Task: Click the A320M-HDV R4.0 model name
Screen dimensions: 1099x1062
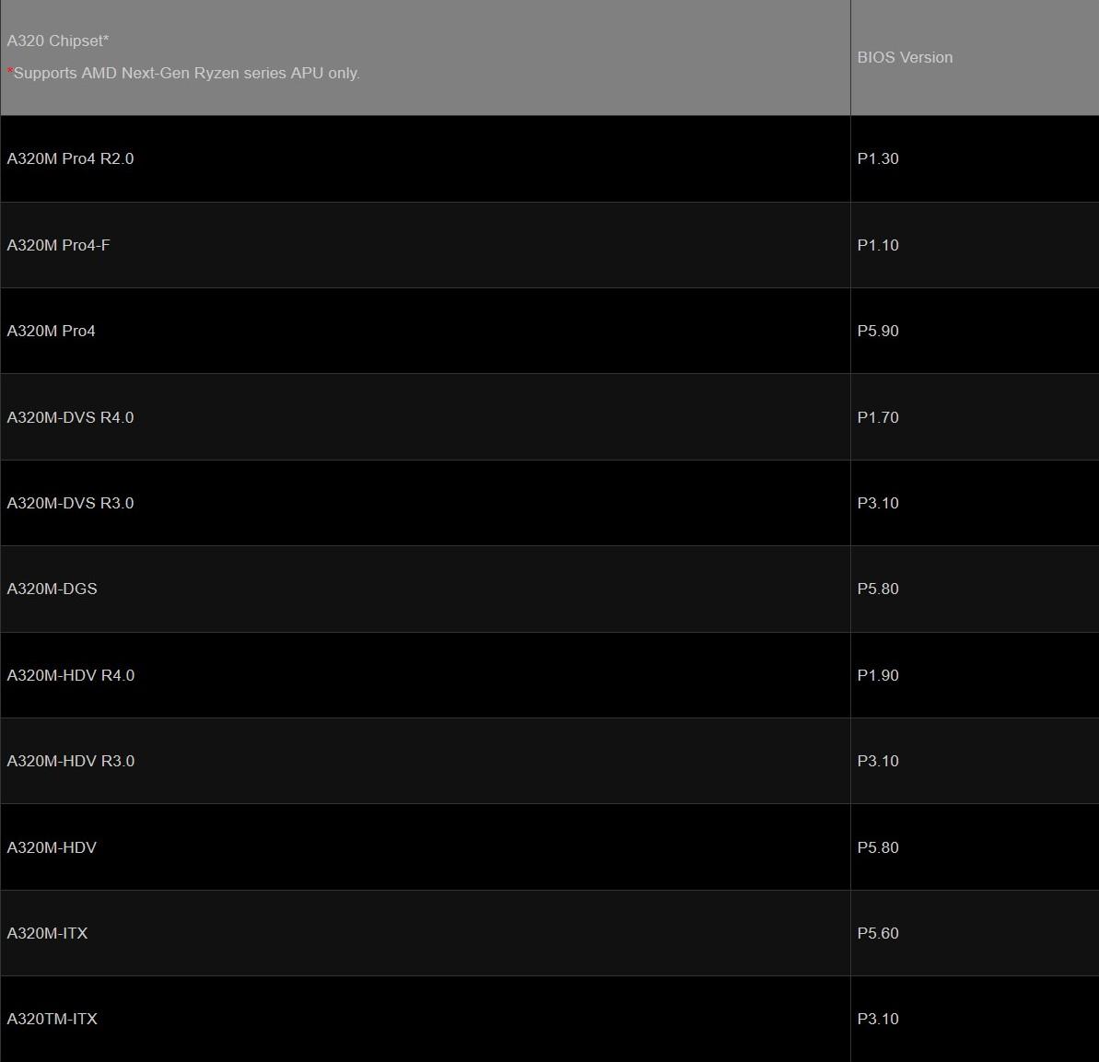Action: click(x=70, y=675)
